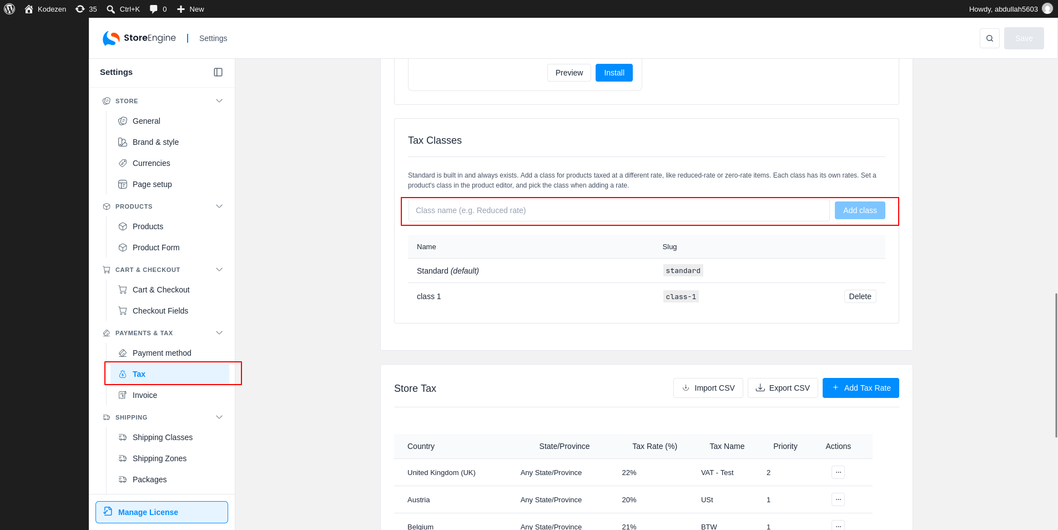Select the Tax menu item
Screen dimensions: 1058x530
[170, 374]
